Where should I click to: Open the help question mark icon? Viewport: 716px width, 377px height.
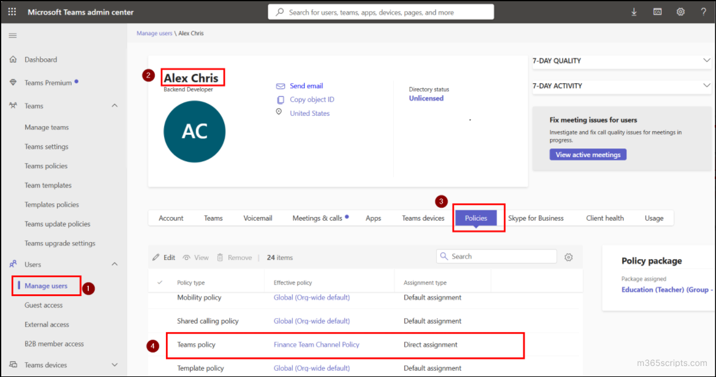[x=703, y=12]
